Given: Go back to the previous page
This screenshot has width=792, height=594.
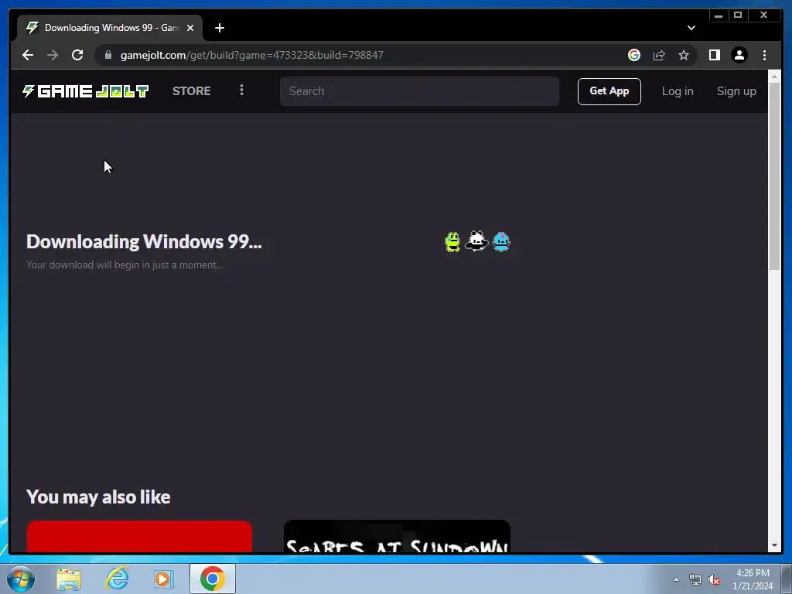Looking at the screenshot, I should (x=28, y=55).
